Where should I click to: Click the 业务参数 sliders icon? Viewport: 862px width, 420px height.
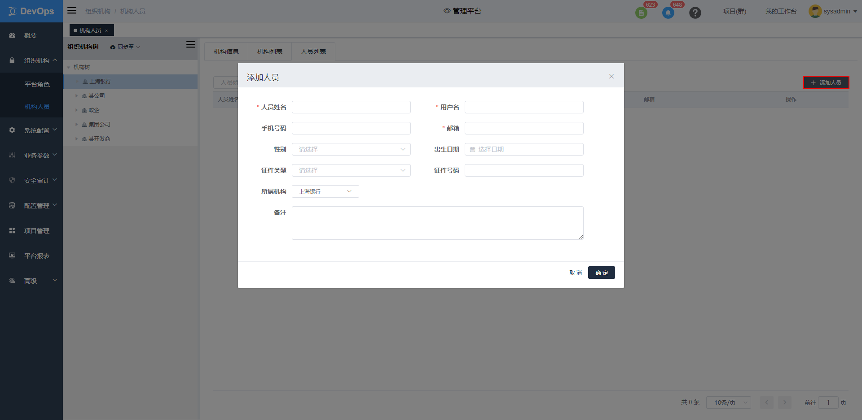click(x=12, y=156)
